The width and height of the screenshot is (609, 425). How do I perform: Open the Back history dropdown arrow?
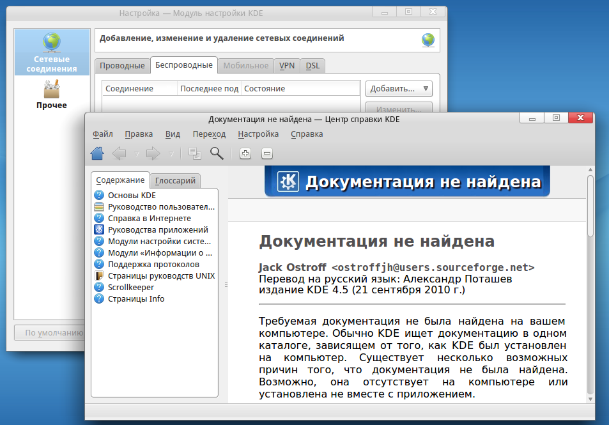(x=137, y=154)
